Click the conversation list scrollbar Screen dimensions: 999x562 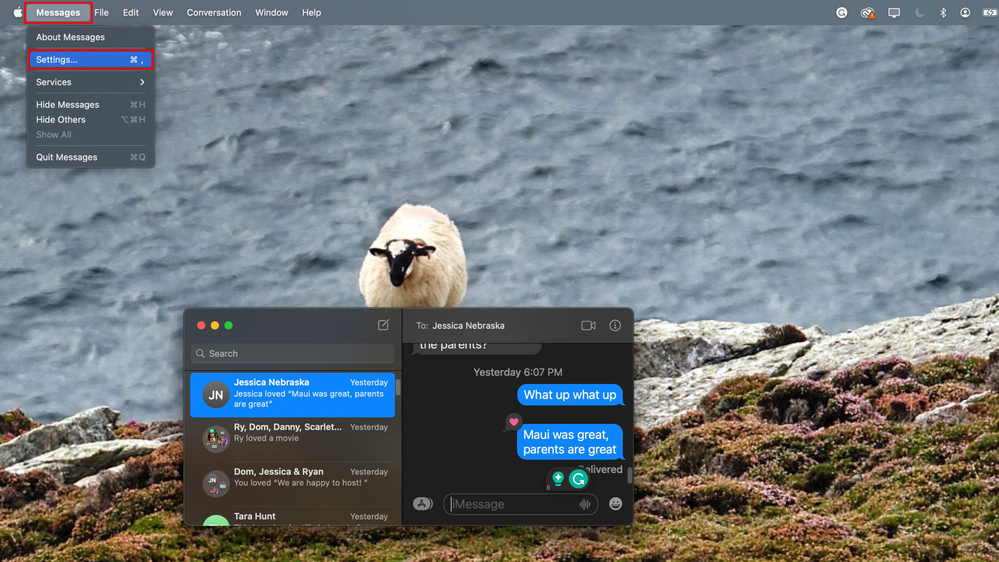(x=398, y=388)
